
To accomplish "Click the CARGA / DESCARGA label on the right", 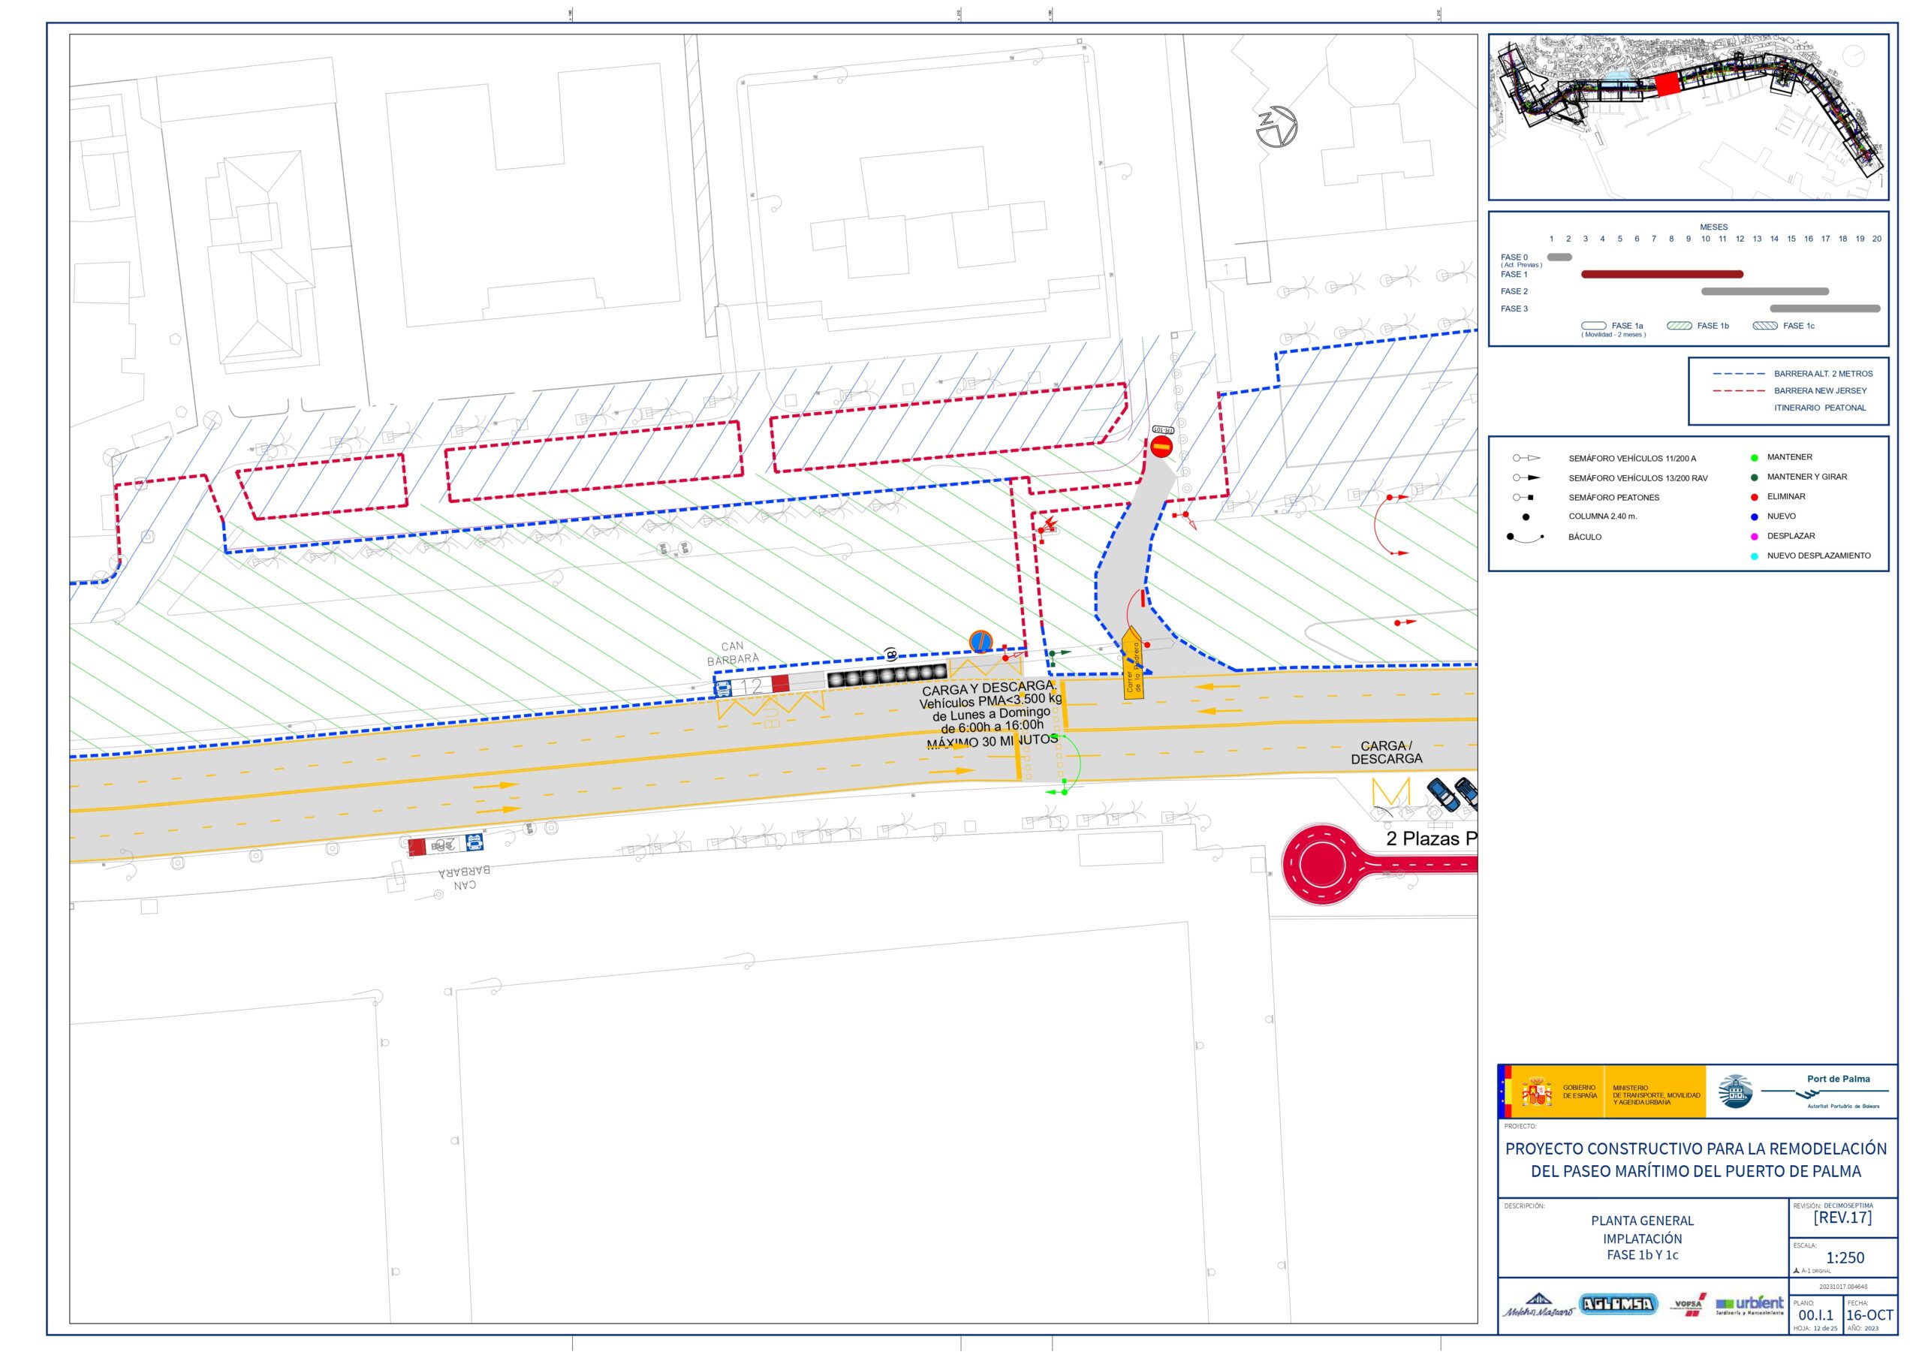I will [x=1386, y=752].
